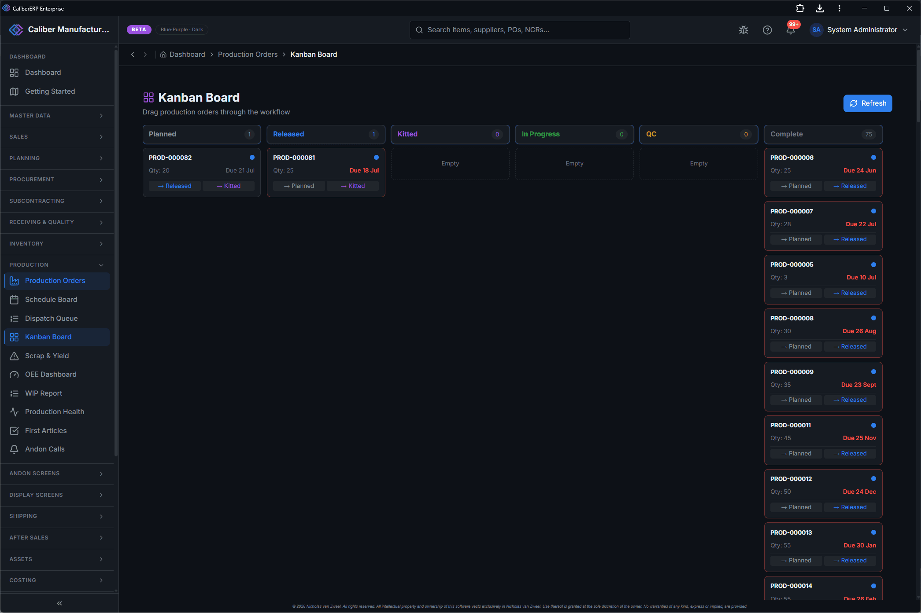The width and height of the screenshot is (921, 613).
Task: Collapse the Production section
Action: 57,265
